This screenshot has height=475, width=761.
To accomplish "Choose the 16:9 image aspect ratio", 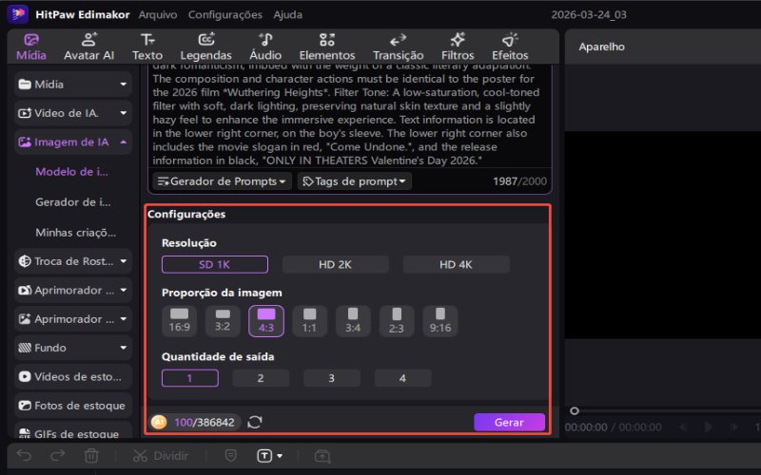I will pos(179,321).
